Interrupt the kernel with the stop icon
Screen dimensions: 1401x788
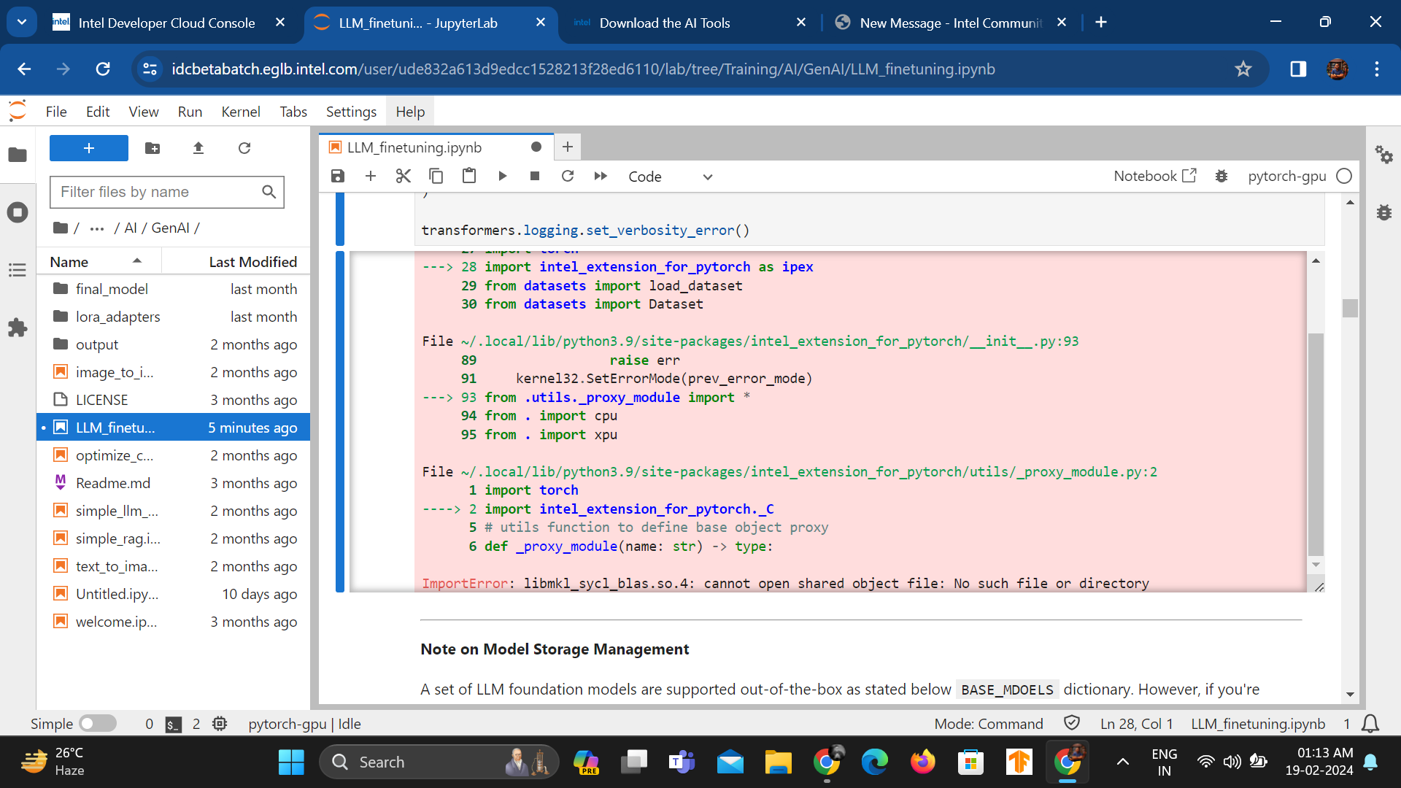tap(535, 176)
